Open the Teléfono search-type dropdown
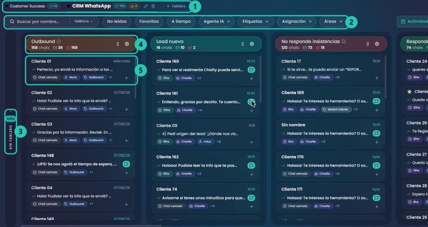Image resolution: width=428 pixels, height=227 pixels. point(83,21)
